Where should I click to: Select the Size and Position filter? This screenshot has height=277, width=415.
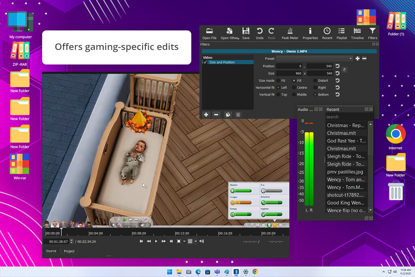point(228,62)
